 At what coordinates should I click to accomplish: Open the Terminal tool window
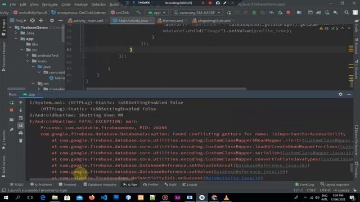[67, 185]
